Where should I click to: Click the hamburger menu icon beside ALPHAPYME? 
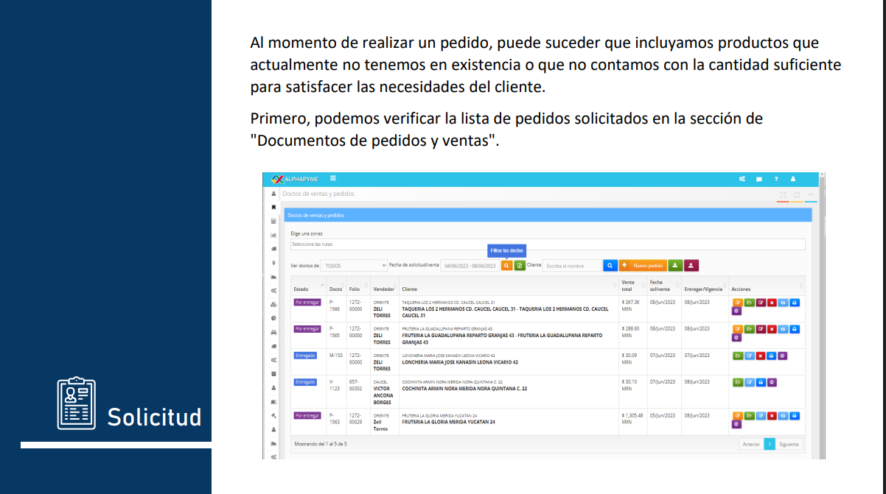(333, 178)
